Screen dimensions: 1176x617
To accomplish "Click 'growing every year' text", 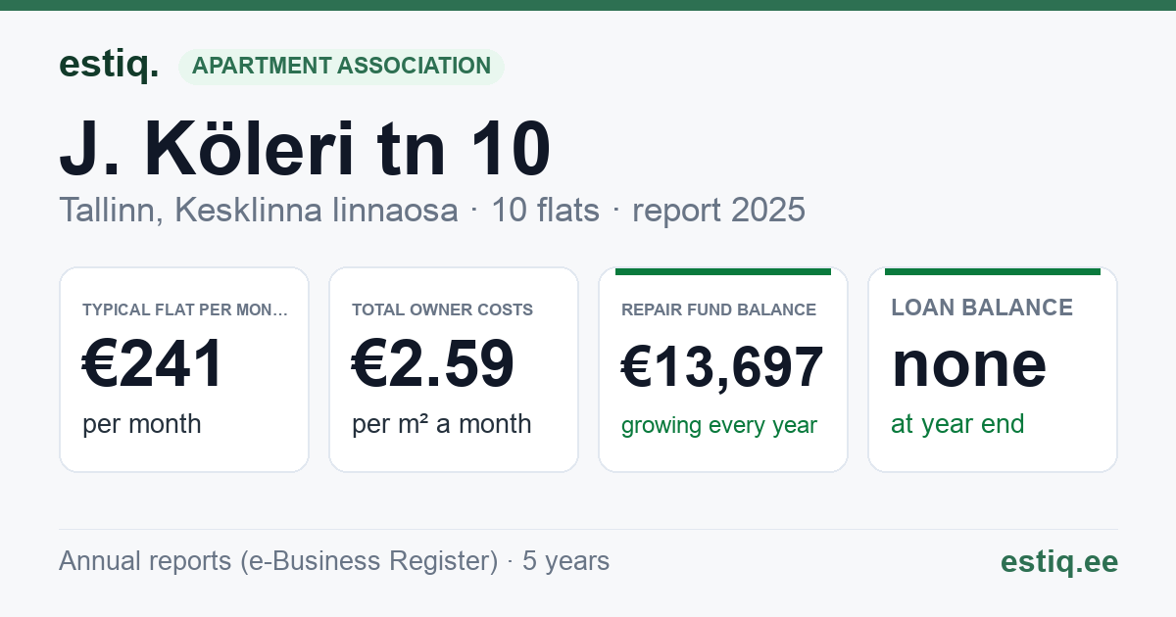I will coord(719,426).
